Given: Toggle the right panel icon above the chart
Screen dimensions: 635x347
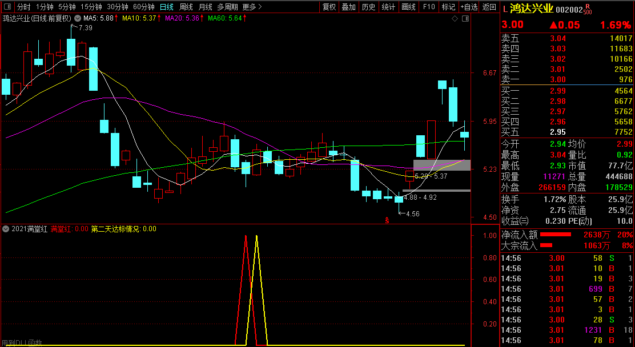Looking at the screenshot, I should tap(465, 19).
